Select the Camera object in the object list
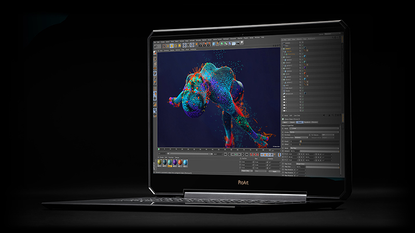This screenshot has width=415, height=233. click(x=287, y=43)
